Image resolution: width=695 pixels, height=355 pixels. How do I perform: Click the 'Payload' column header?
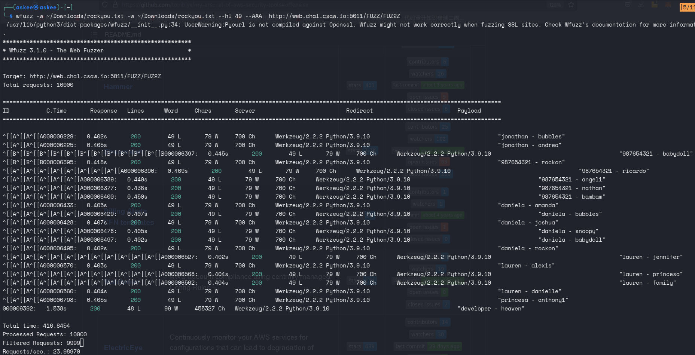[x=469, y=111]
